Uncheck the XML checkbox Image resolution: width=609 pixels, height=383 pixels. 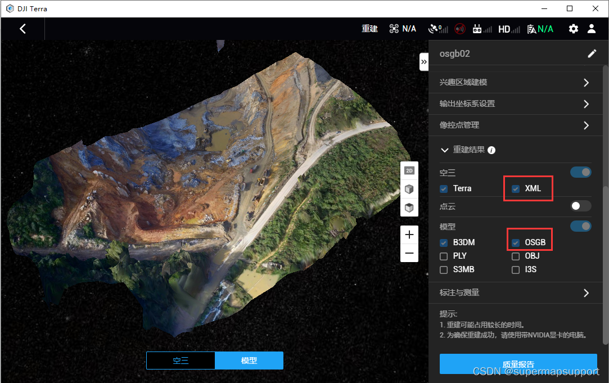coord(516,189)
